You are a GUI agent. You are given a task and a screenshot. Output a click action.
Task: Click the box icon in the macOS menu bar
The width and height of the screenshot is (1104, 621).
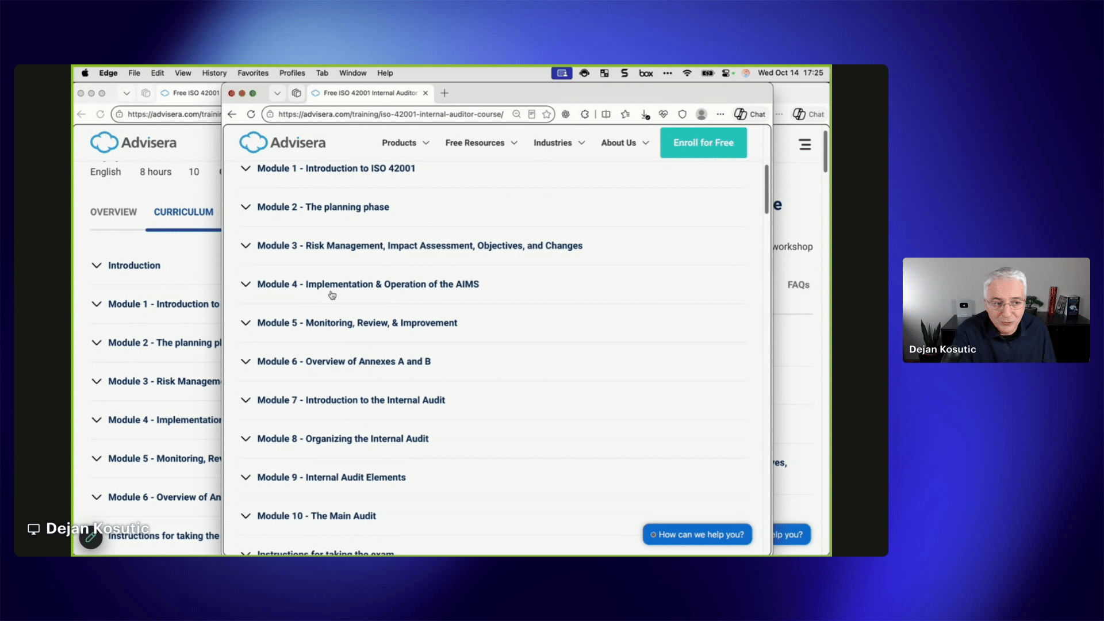pos(646,73)
